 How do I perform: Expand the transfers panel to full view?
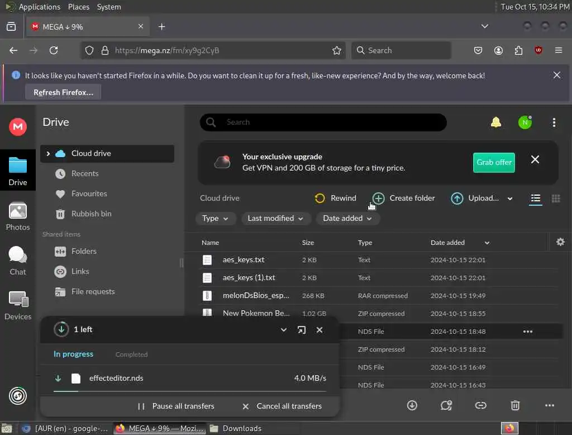[301, 330]
